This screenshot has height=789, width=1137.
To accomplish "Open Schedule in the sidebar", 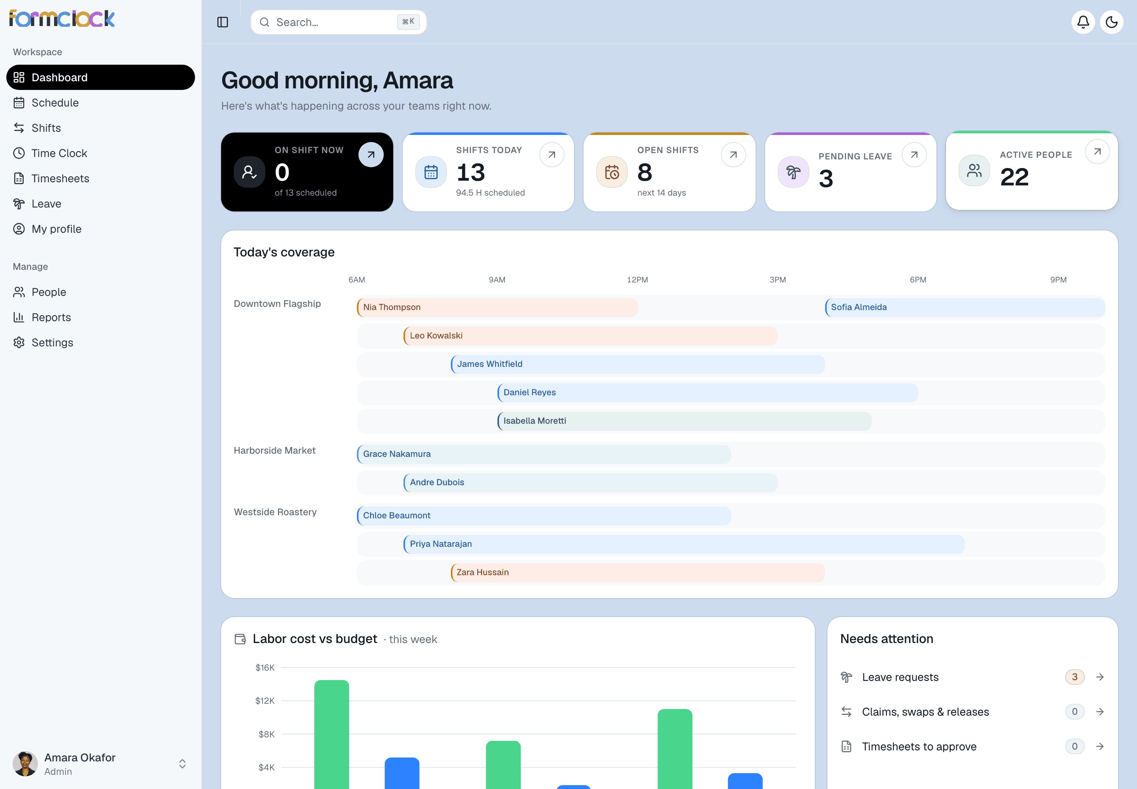I will click(x=100, y=103).
